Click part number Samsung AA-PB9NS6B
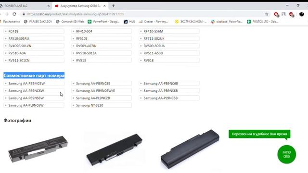308x173 pixels. click(169, 91)
